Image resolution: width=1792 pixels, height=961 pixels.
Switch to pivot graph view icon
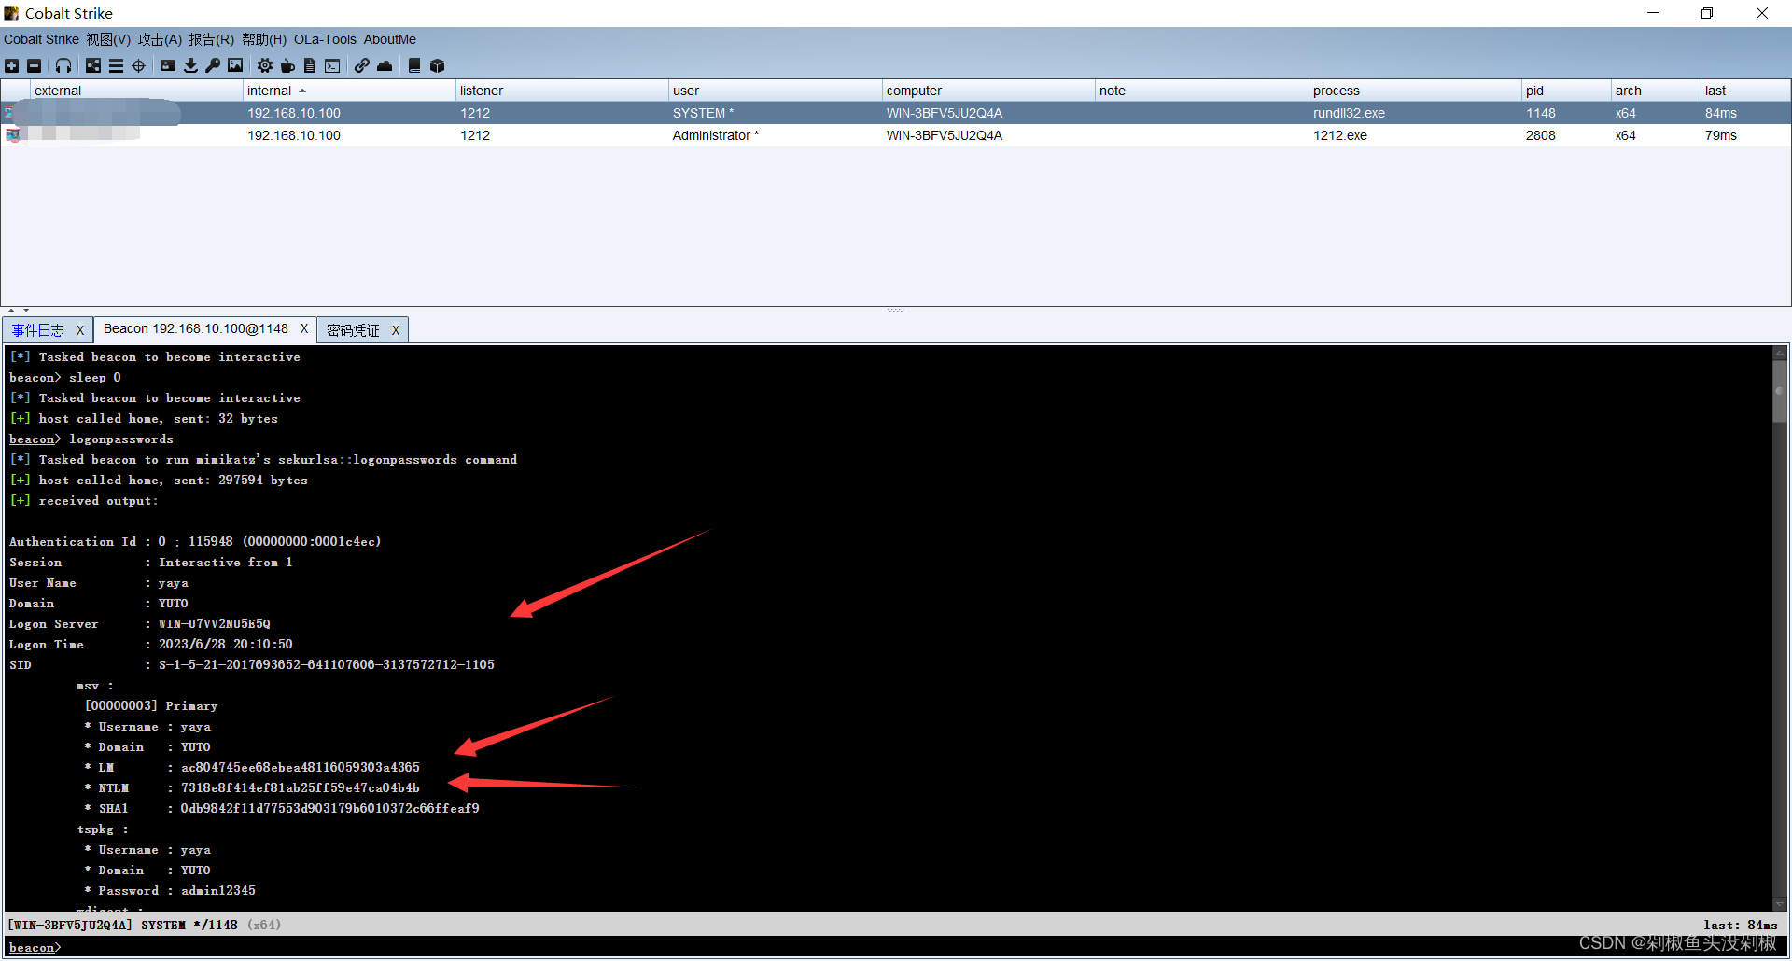pos(93,65)
